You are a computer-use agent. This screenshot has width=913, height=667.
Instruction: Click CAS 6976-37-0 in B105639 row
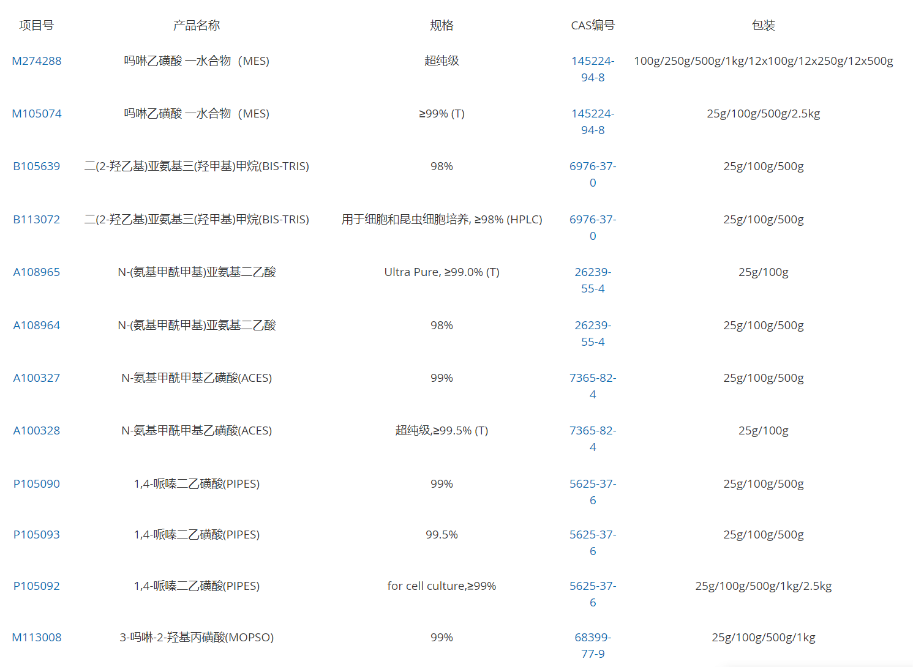coord(593,174)
